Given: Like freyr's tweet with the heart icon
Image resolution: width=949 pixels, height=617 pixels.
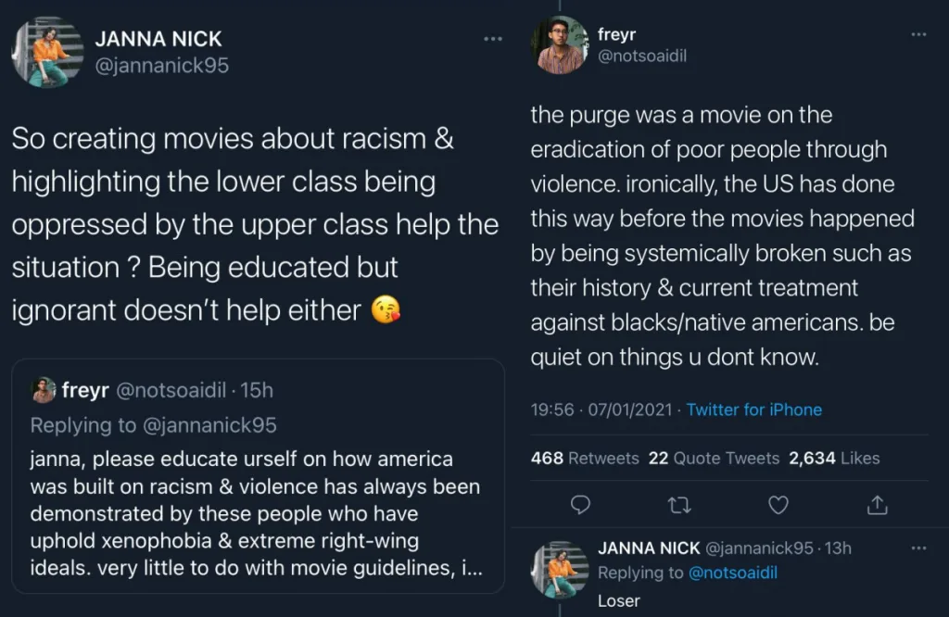Looking at the screenshot, I should coord(779,505).
